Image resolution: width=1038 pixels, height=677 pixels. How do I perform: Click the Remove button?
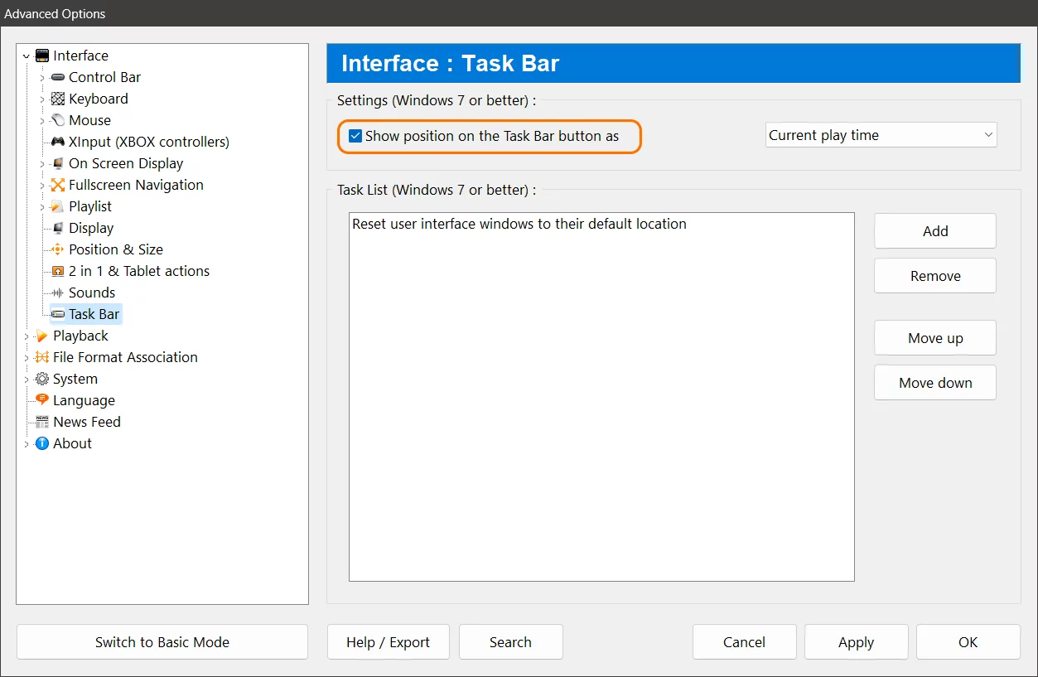pos(935,276)
